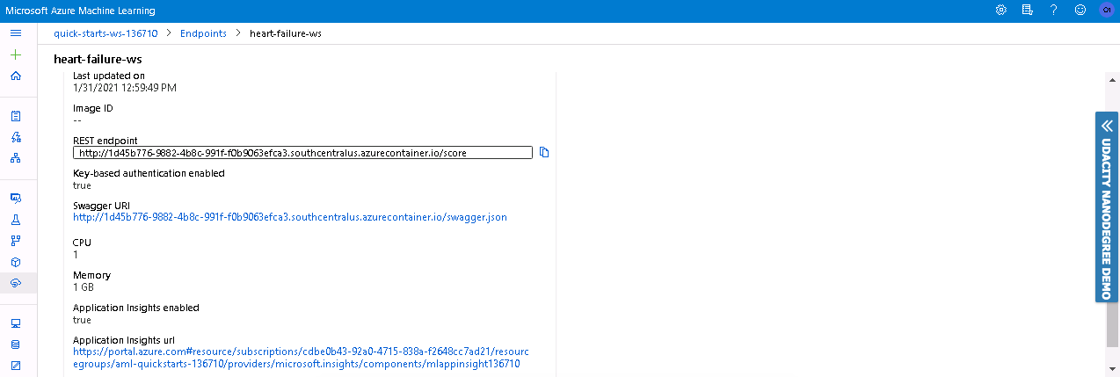Send feedback with the smiley icon
The height and width of the screenshot is (377, 1120).
coord(1080,10)
